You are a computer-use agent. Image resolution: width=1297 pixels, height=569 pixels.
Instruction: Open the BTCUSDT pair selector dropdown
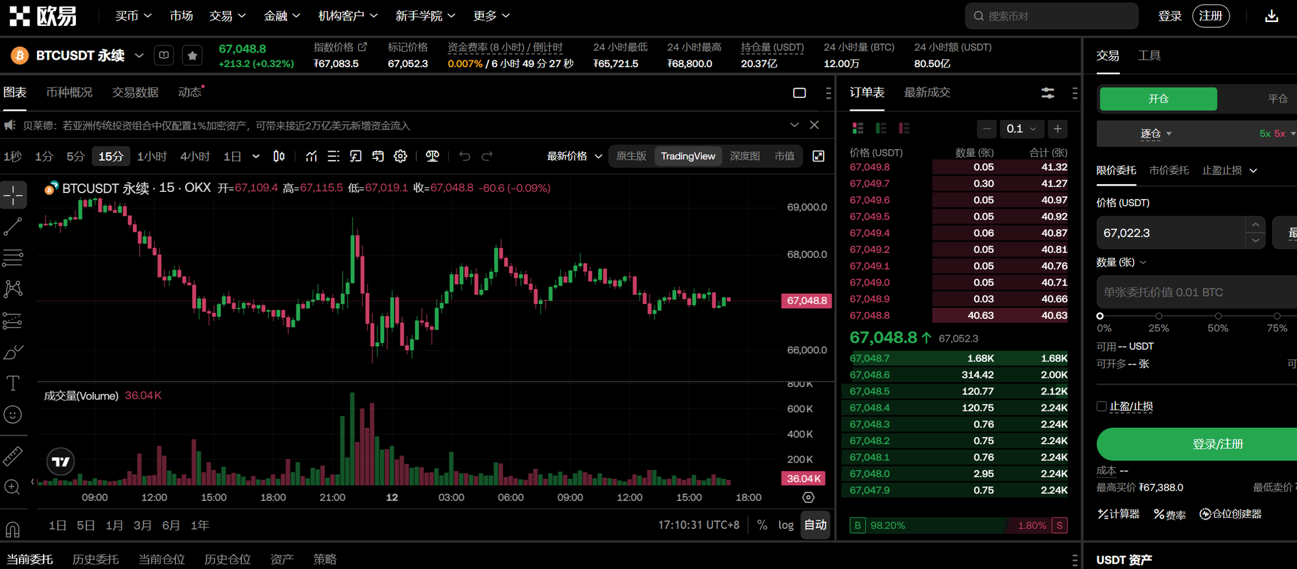click(139, 56)
